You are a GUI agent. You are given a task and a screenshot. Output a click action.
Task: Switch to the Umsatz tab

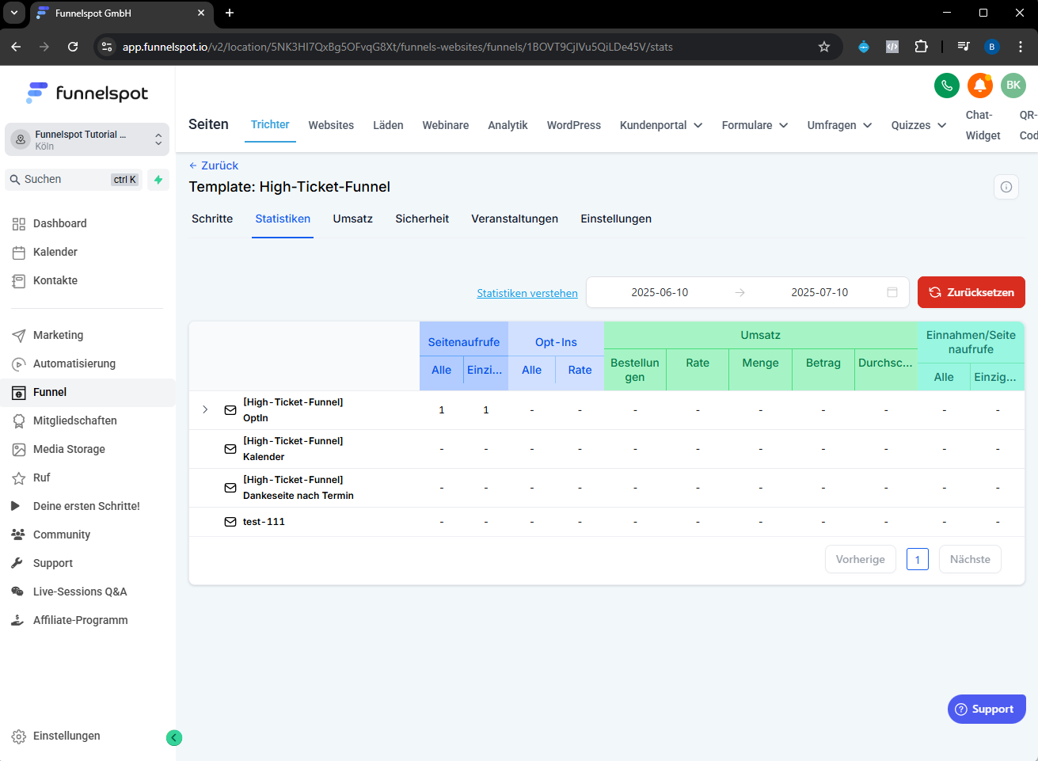point(352,219)
